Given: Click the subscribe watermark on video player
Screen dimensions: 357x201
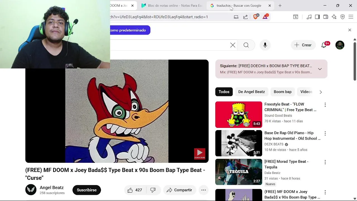Looking at the screenshot, I should 200,154.
